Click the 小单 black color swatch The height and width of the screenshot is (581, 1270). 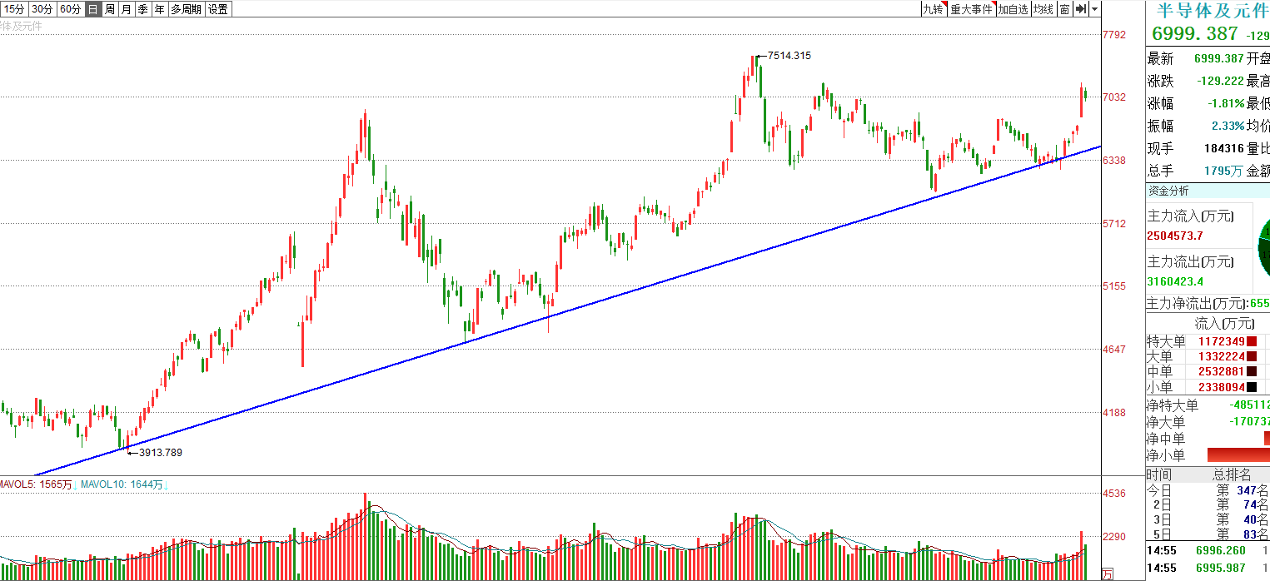pyautogui.click(x=1252, y=387)
